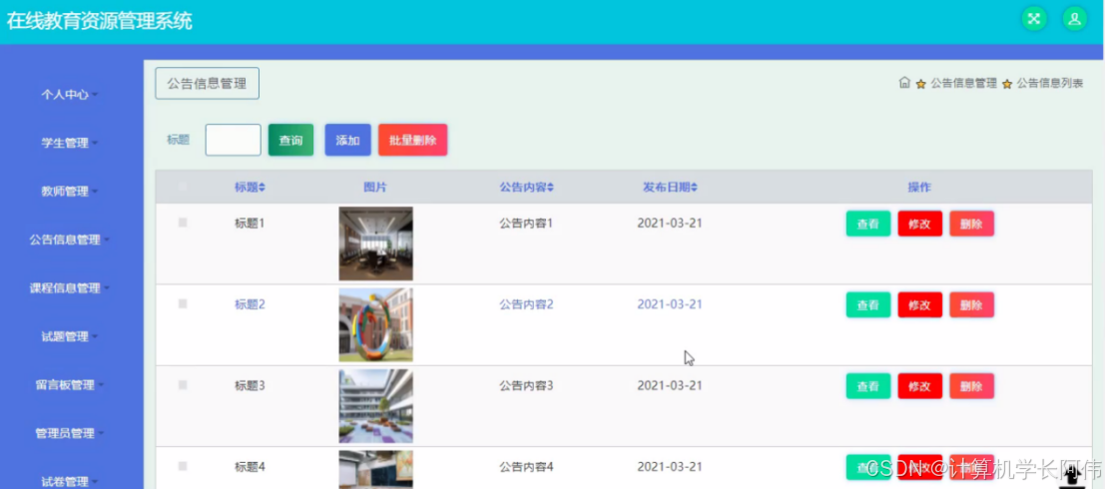Open the user profile icon in header
This screenshot has width=1106, height=489.
tap(1075, 19)
